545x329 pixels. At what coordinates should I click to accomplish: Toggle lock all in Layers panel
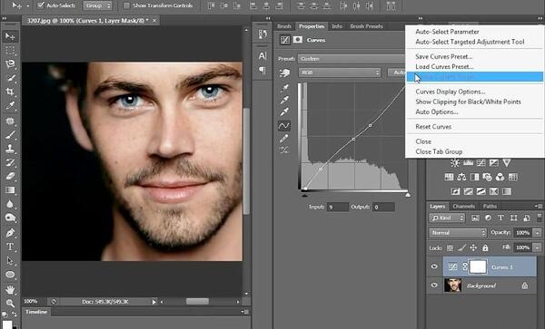[485, 247]
